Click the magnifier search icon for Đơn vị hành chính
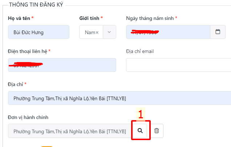Screen dimensions: 231x147 140,131
